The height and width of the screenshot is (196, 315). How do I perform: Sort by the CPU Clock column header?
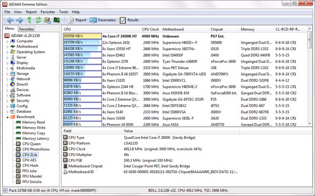(150, 29)
